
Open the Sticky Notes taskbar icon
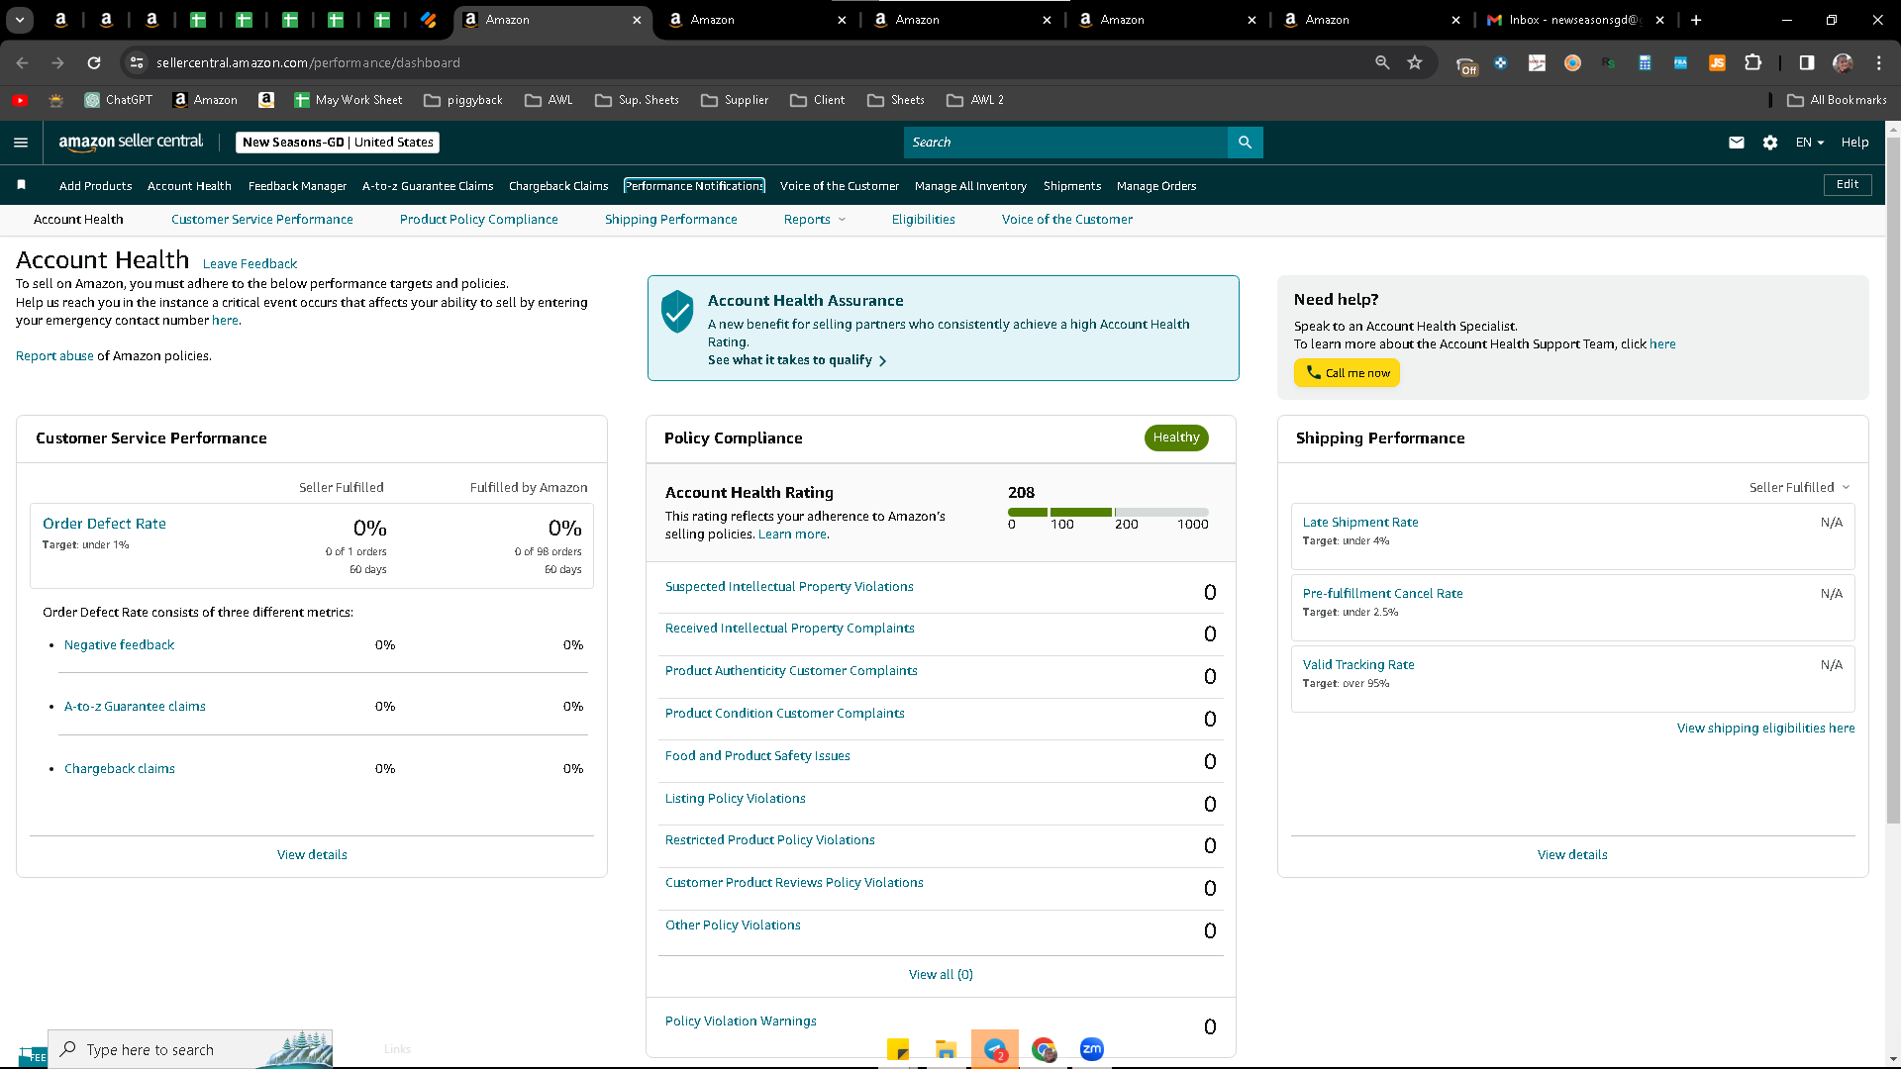pos(898,1049)
